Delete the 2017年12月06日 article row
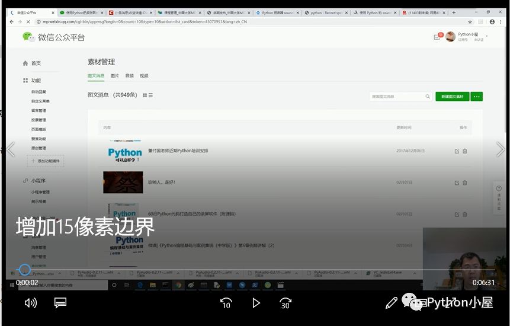Image resolution: width=510 pixels, height=326 pixels. (465, 151)
